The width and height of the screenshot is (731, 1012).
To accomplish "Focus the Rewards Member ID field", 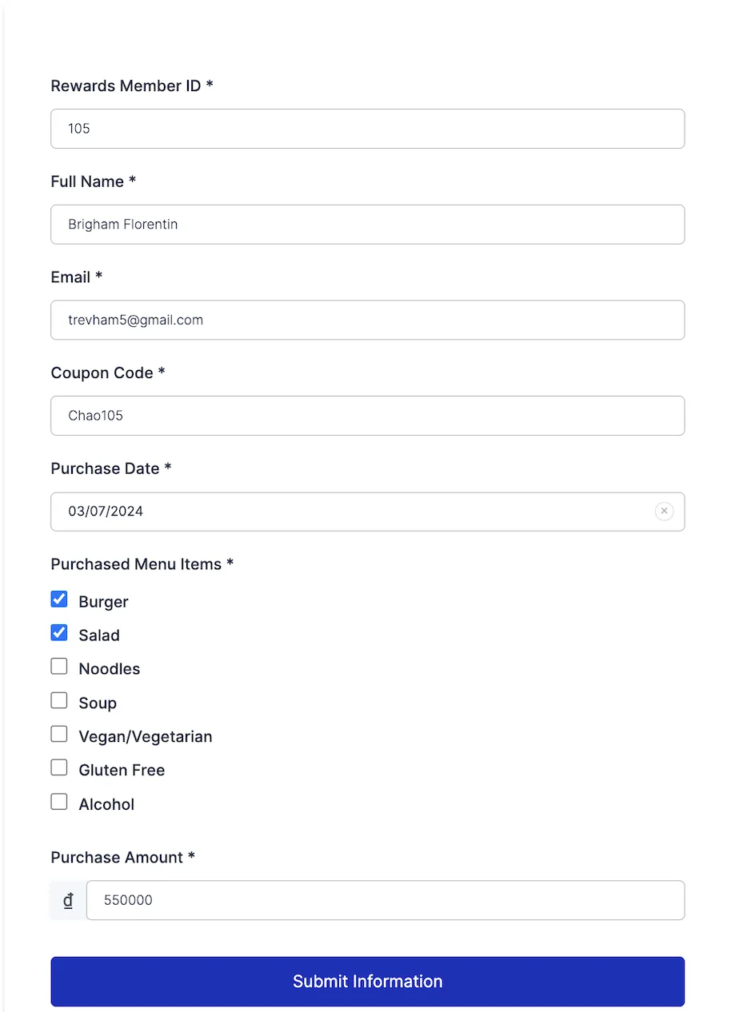I will tap(367, 129).
